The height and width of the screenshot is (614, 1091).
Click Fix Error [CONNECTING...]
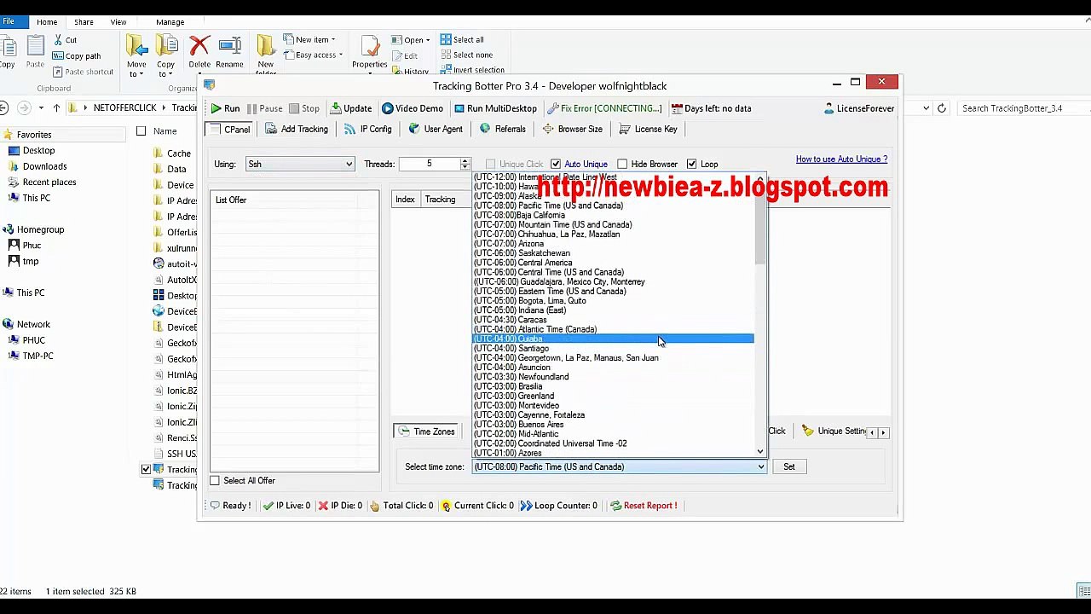tap(604, 108)
